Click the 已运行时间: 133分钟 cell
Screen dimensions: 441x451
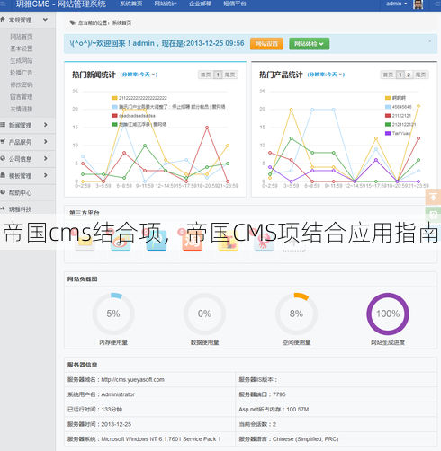pos(149,410)
